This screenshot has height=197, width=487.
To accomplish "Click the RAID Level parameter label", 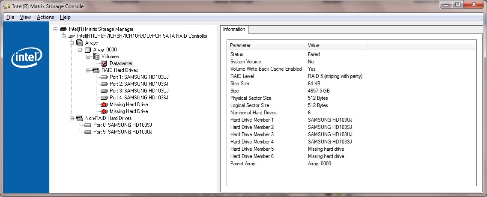I will coord(242,76).
